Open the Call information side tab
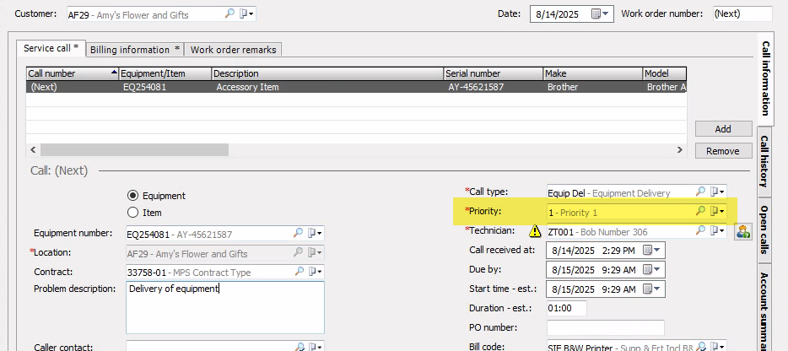The height and width of the screenshot is (351, 788). click(765, 78)
